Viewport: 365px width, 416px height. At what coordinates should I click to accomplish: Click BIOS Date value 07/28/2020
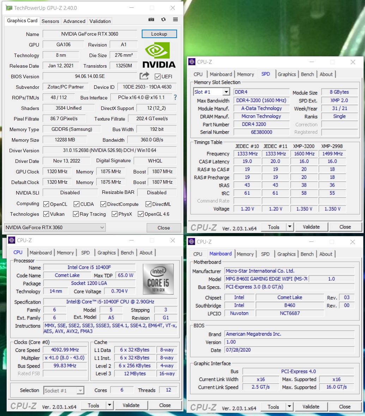click(289, 350)
